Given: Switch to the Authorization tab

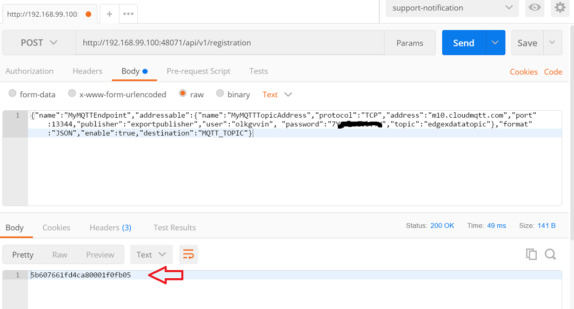Looking at the screenshot, I should pos(29,71).
